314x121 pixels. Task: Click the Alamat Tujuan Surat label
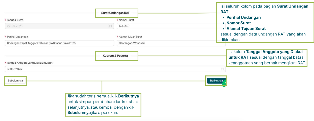click(130, 37)
